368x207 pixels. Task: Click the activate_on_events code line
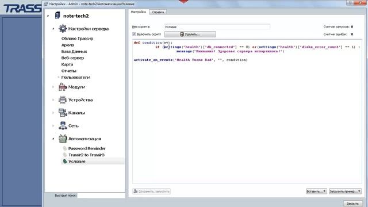pyautogui.click(x=190, y=60)
